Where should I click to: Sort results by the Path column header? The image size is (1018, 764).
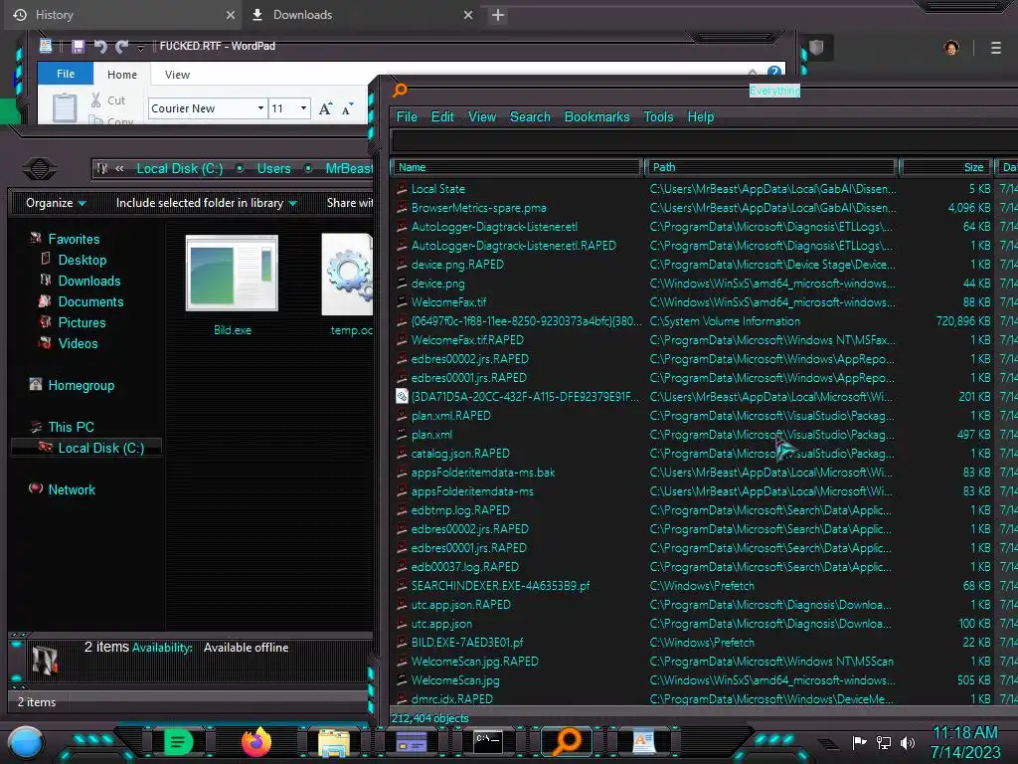771,167
